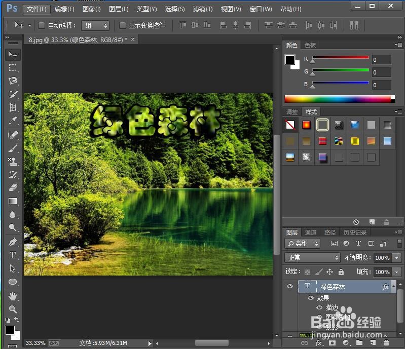Hide the 绿色森林 text layer

(x=290, y=286)
